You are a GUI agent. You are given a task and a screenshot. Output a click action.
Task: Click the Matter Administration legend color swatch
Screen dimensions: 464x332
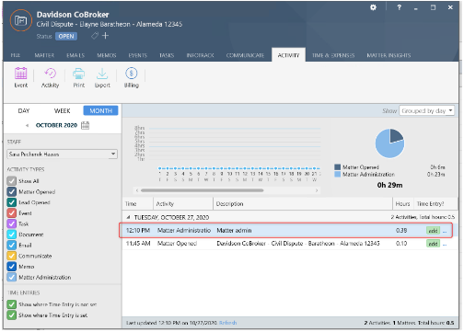tap(338, 175)
